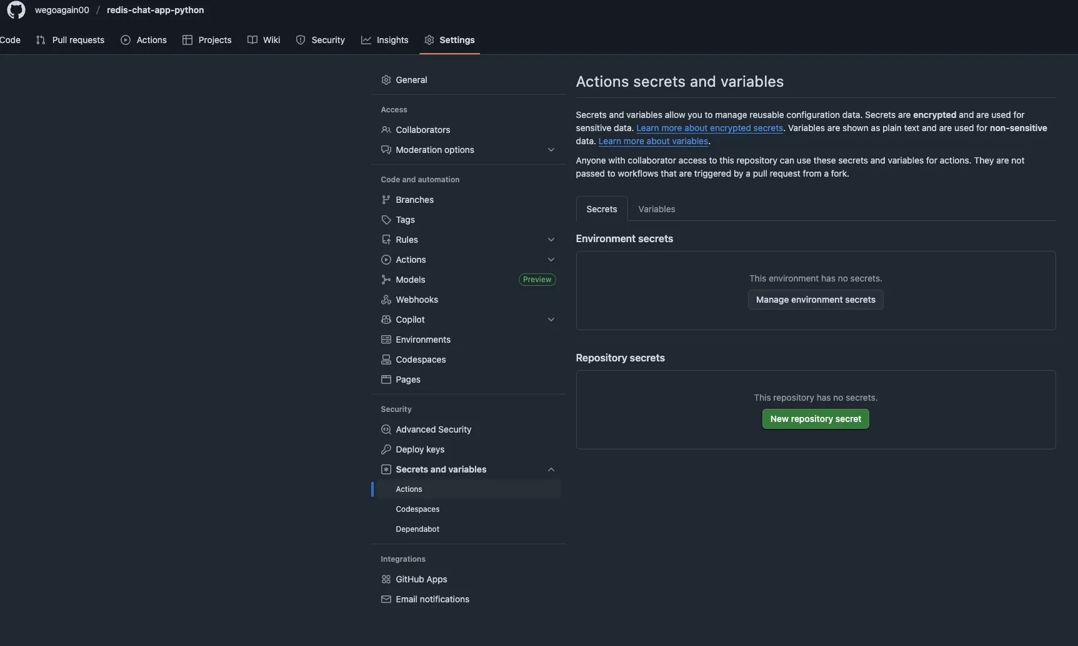Open the Pull requests tab
The image size is (1078, 646).
pyautogui.click(x=70, y=40)
